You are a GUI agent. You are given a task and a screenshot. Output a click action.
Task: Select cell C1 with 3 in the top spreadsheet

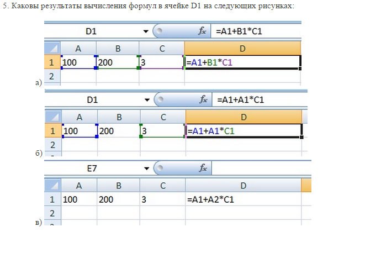(161, 62)
